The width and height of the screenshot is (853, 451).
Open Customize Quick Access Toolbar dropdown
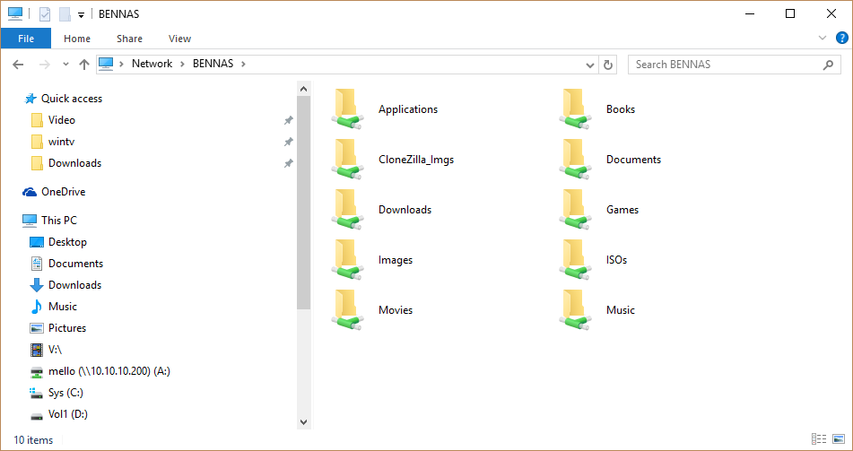tap(81, 15)
